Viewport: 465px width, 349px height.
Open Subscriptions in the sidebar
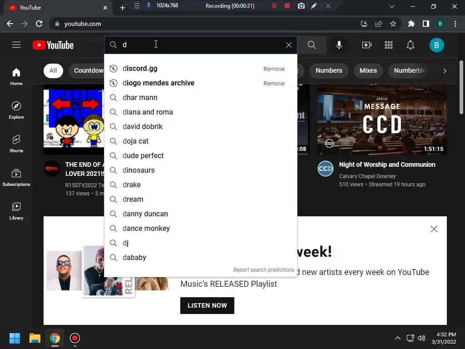coord(16,177)
